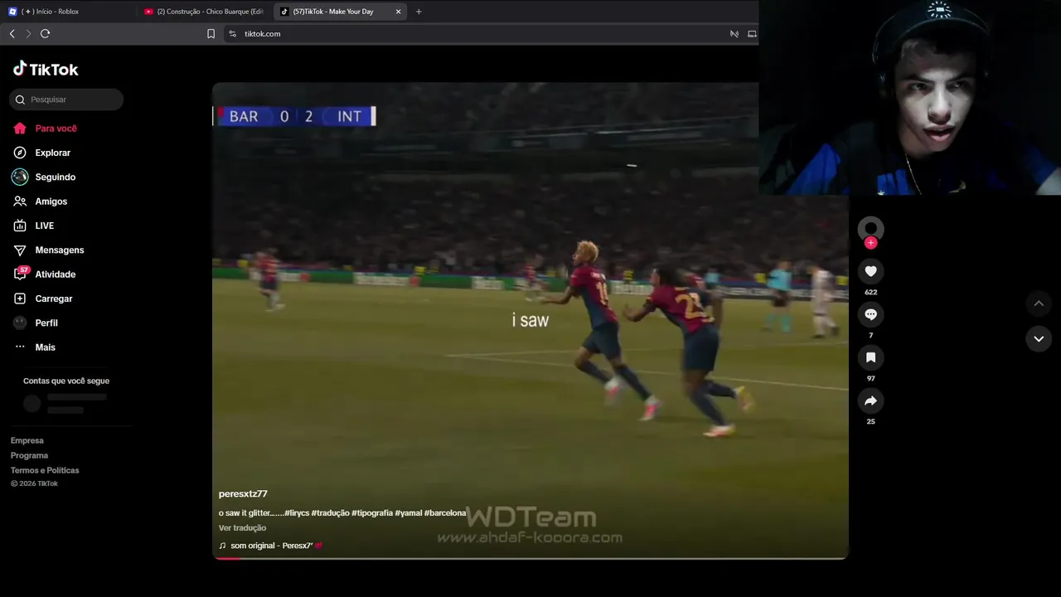Go to next video arrow down
The height and width of the screenshot is (597, 1061).
click(1039, 338)
